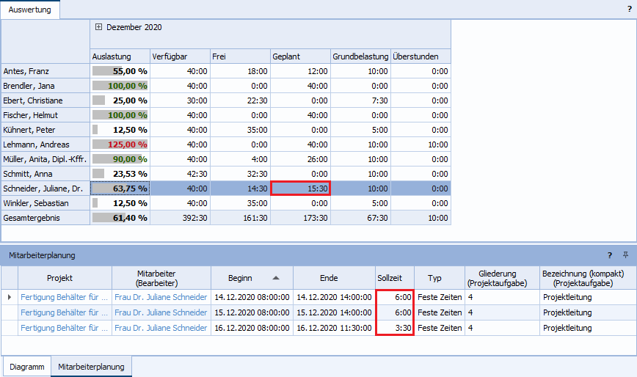
Task: Switch to the Diagramm tab
Action: 27,367
